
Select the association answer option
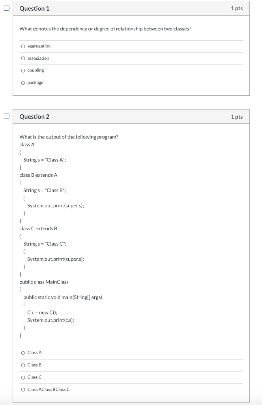coord(23,58)
